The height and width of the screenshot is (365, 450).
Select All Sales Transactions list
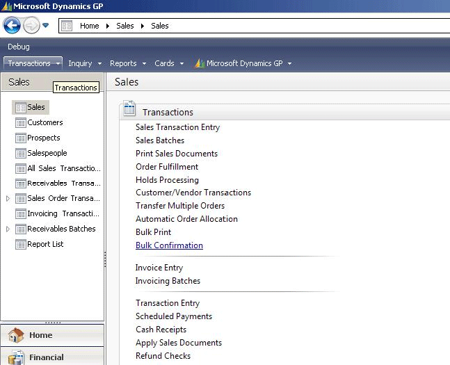[x=64, y=168]
